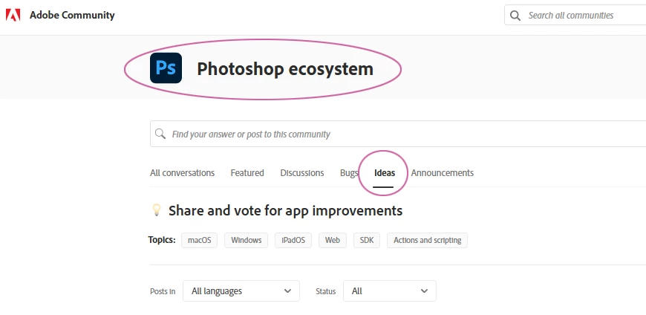
Task: Focus the Find your answer search box
Action: tap(398, 134)
